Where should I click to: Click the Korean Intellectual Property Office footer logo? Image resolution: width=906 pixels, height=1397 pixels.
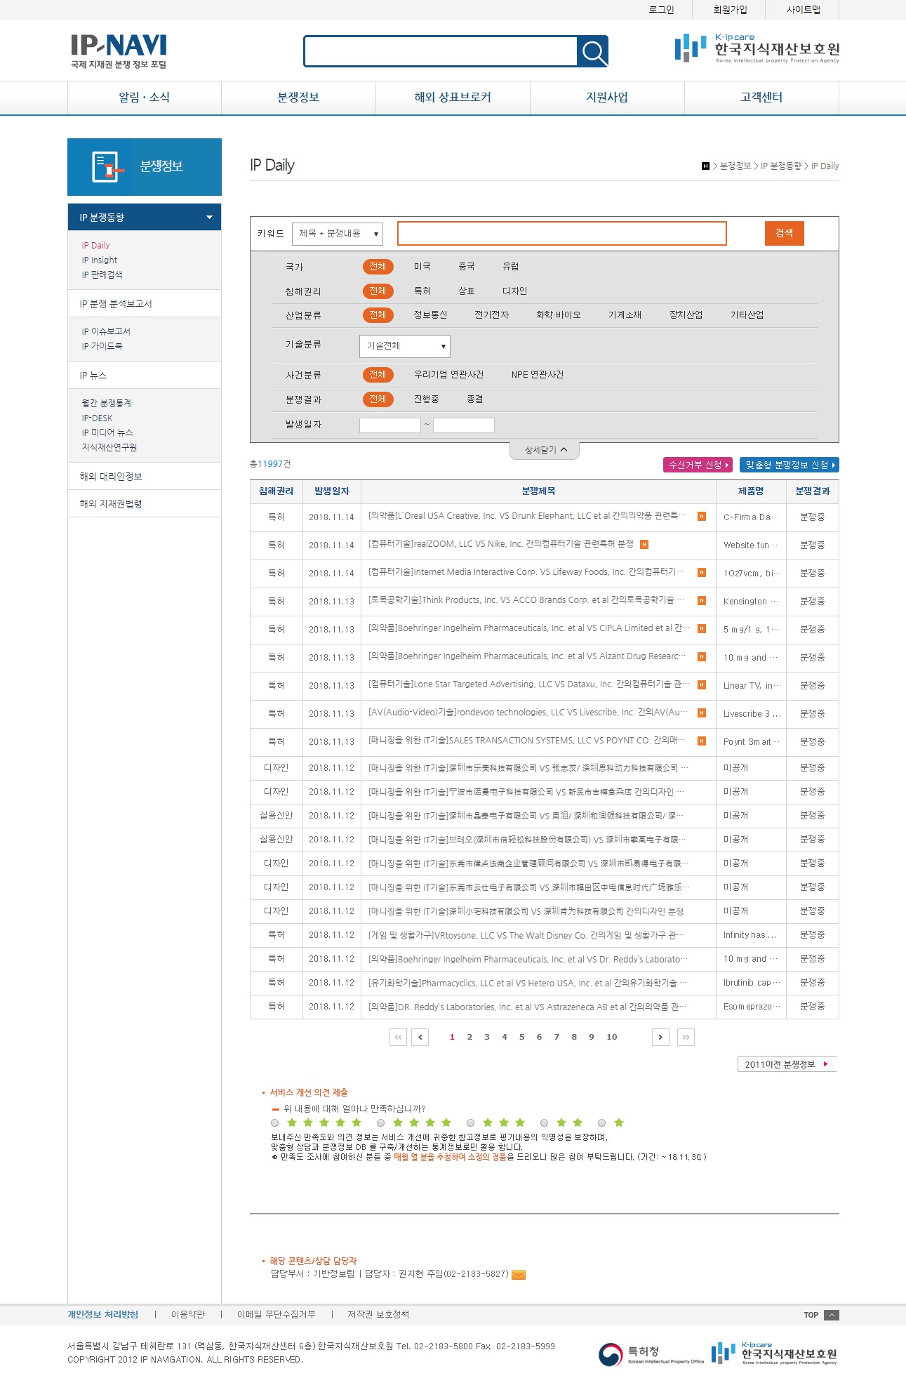point(651,1354)
